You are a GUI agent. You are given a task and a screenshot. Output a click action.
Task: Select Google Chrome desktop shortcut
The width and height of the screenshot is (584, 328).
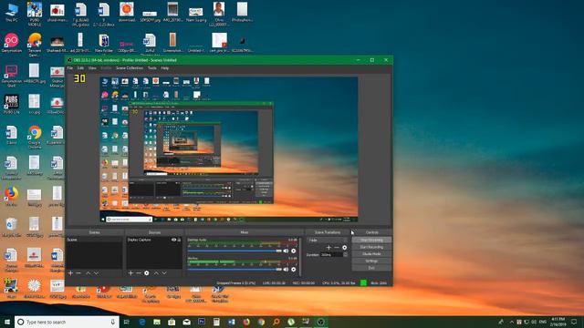(x=35, y=137)
